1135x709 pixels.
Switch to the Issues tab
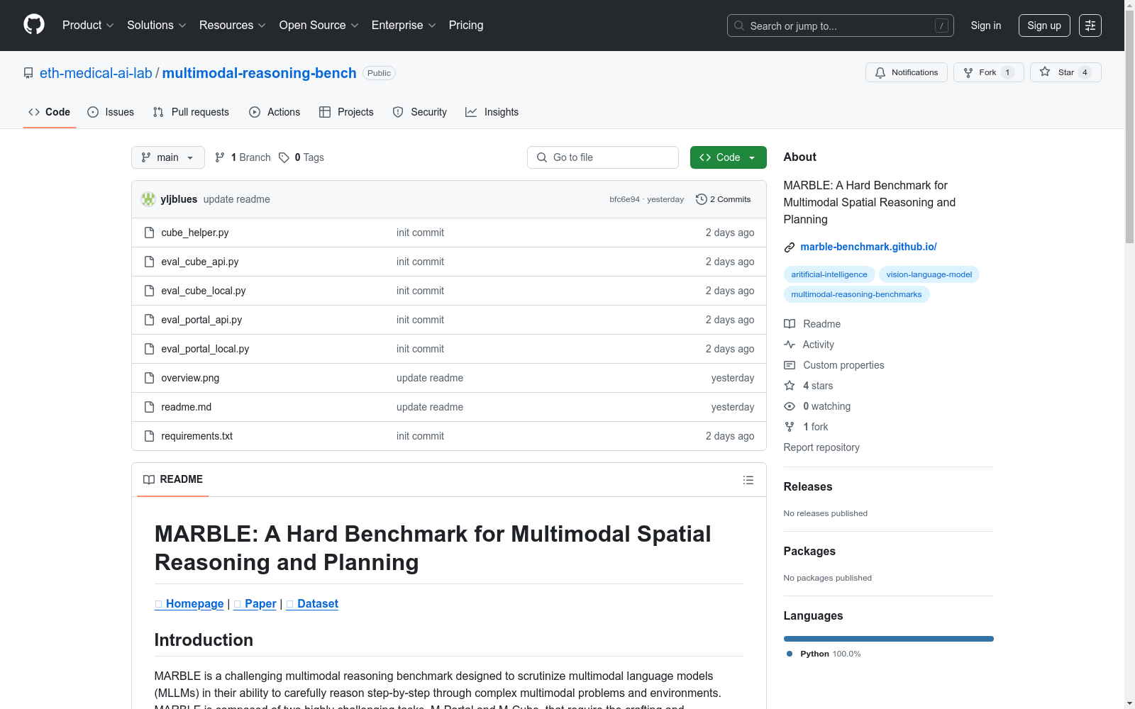point(111,112)
